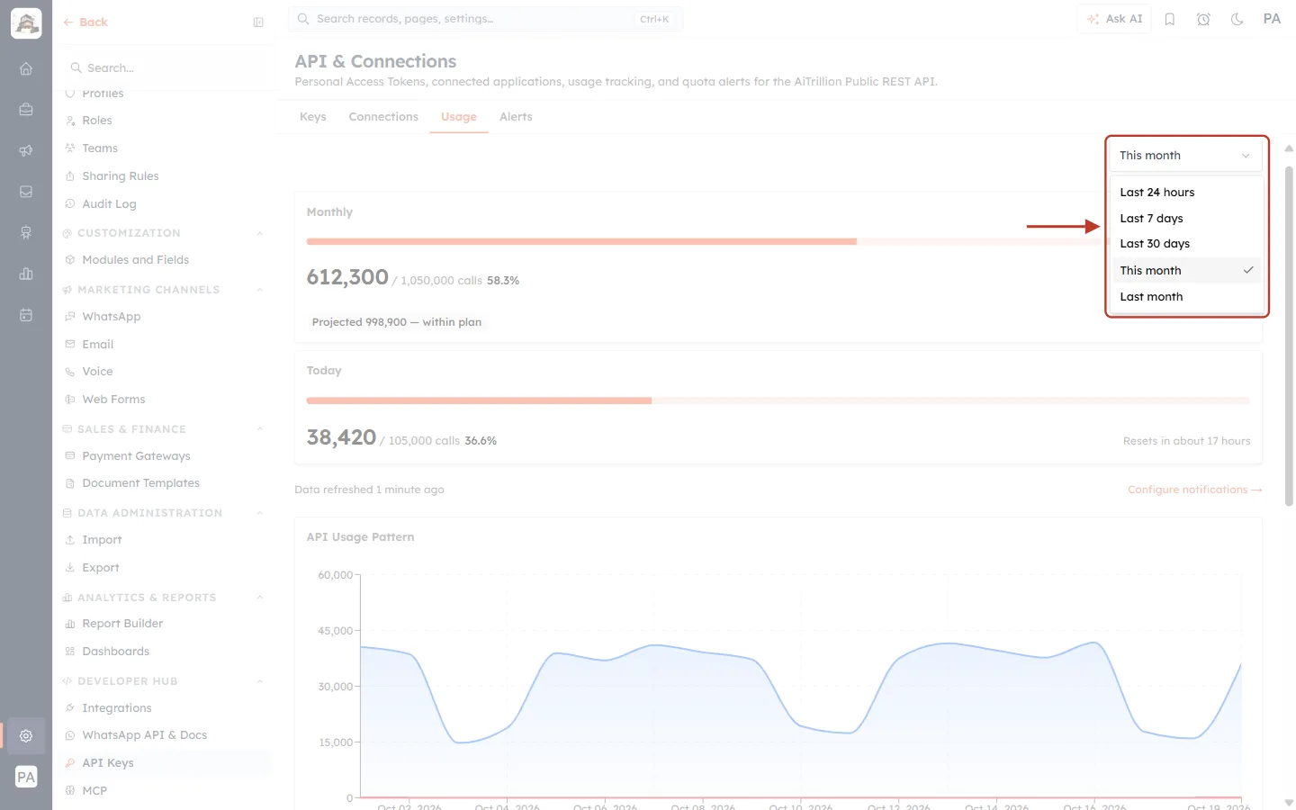Switch to the Alerts tab

(x=516, y=117)
